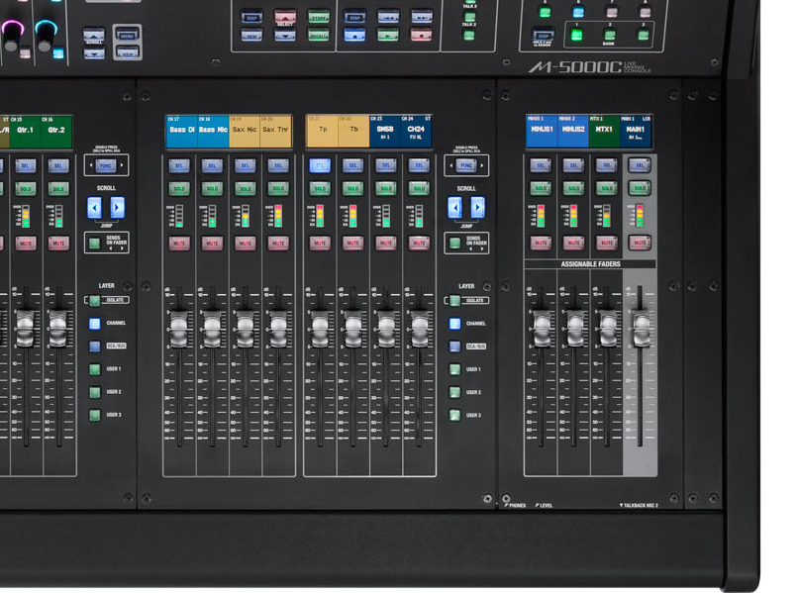799x593 pixels.
Task: Mute the Sax Mc channel
Action: [x=246, y=243]
